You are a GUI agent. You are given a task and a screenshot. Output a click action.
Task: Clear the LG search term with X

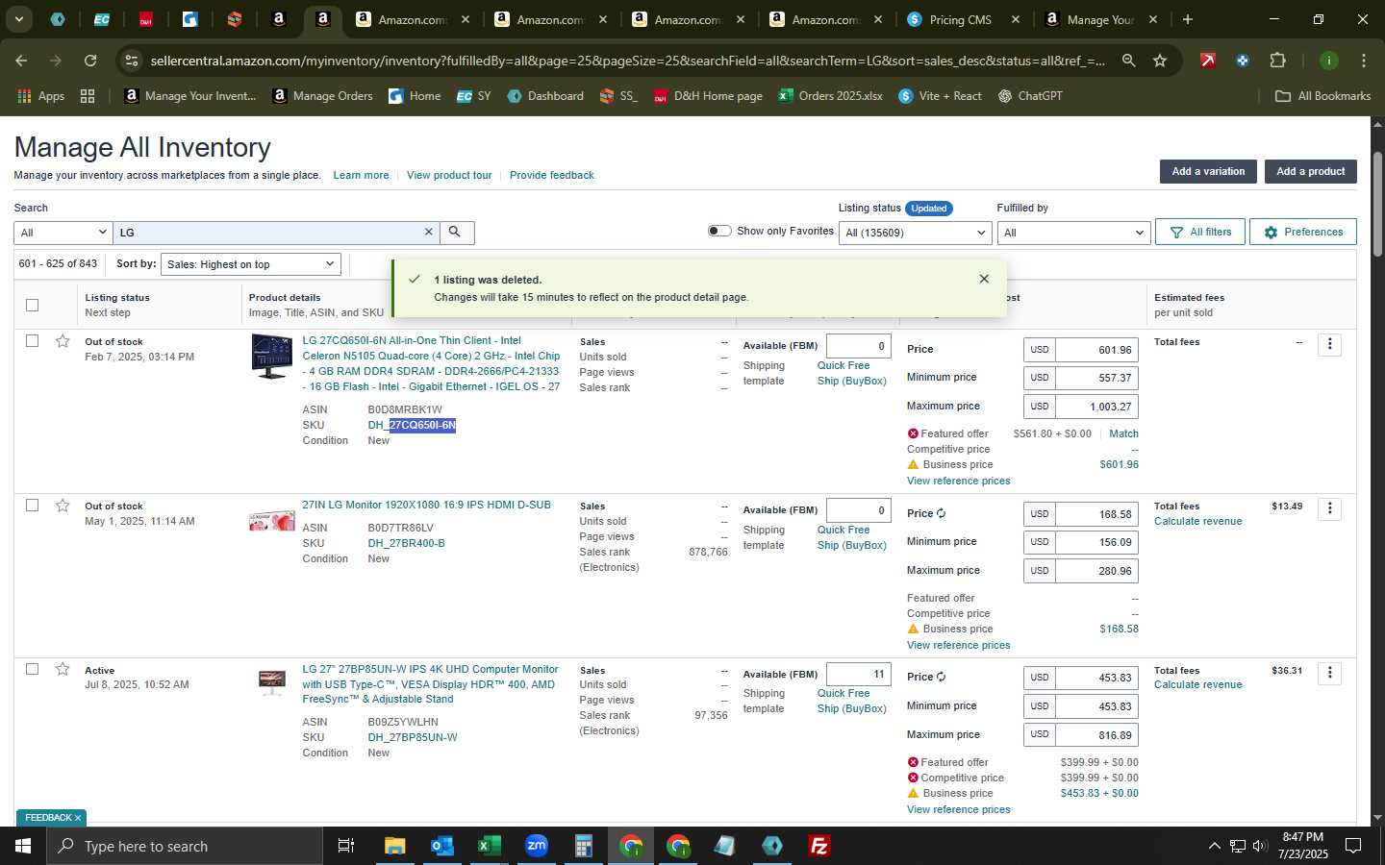click(x=429, y=233)
